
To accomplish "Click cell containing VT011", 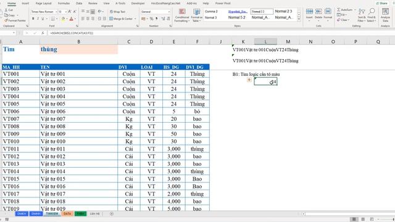I will tap(21, 149).
